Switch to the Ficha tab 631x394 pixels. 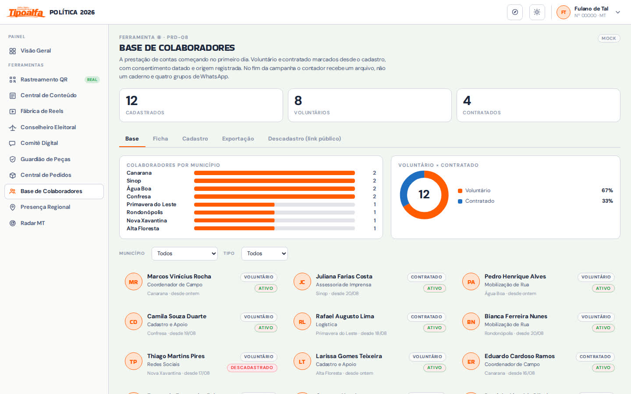(x=160, y=139)
